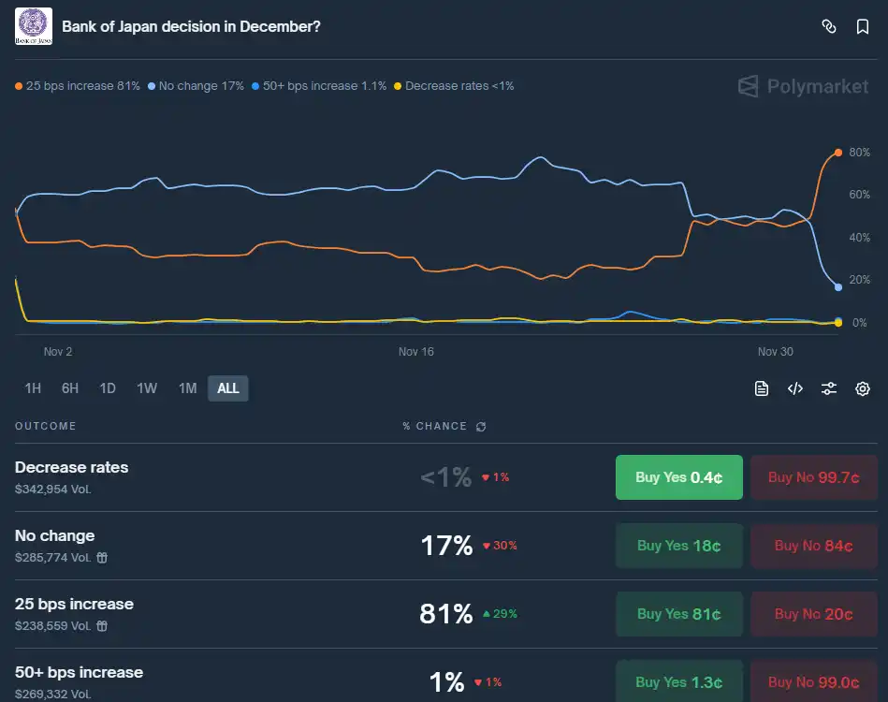
Task: Copy the market link icon
Action: pyautogui.click(x=828, y=26)
